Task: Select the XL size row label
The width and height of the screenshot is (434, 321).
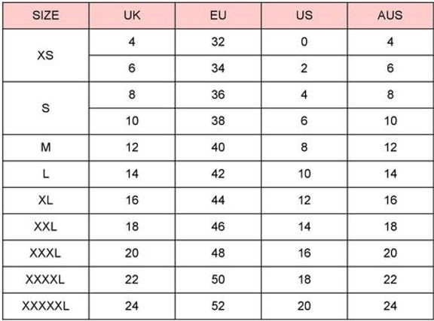Action: click(46, 200)
